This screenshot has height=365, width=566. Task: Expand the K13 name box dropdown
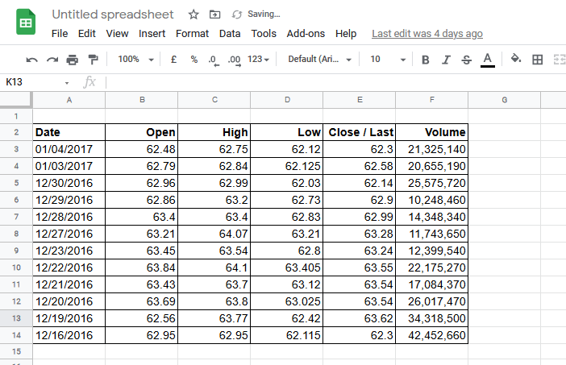(x=67, y=83)
